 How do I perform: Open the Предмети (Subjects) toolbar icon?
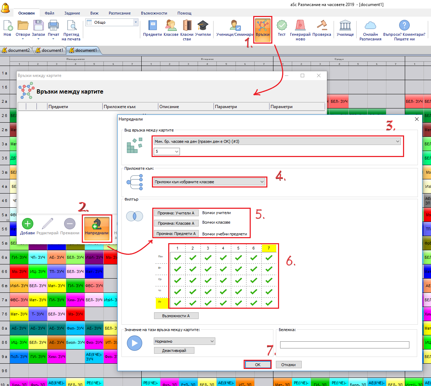152,26
